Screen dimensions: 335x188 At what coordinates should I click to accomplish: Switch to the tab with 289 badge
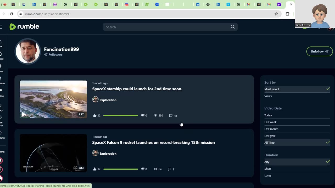point(126,4)
